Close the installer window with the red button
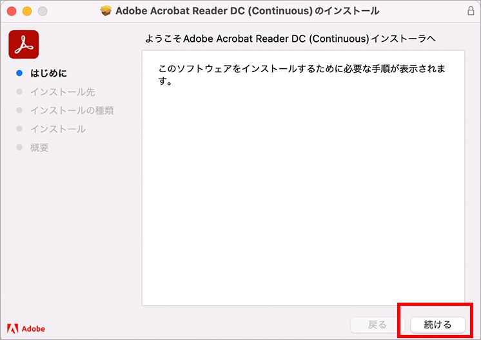The height and width of the screenshot is (340, 481). click(x=12, y=12)
